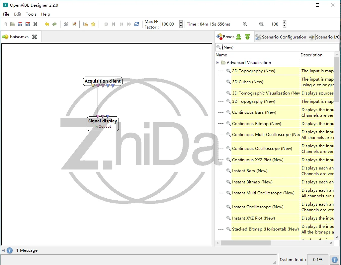Save the scenario with the floppy disk icon
The width and height of the screenshot is (341, 265).
(20, 24)
